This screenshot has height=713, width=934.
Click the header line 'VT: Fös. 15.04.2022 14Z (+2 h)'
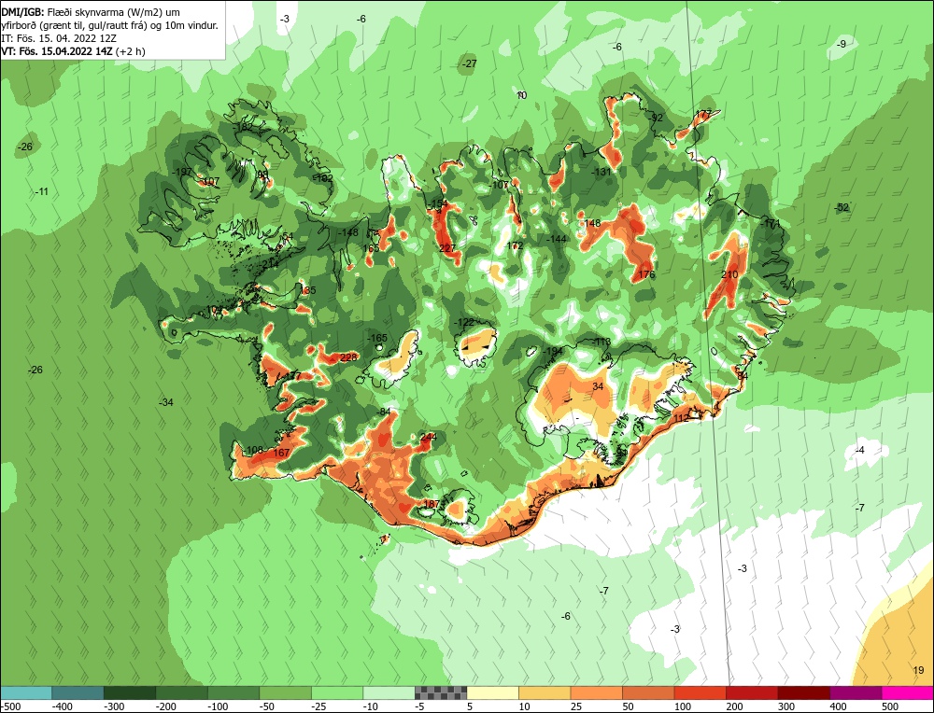tap(73, 51)
